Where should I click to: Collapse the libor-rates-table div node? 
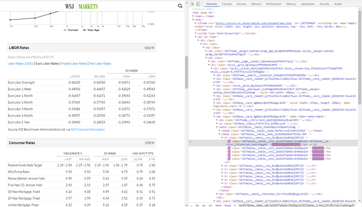pyautogui.click(x=214, y=117)
